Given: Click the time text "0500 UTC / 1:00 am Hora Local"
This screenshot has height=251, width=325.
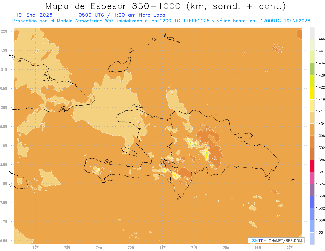Looking at the screenshot, I should coord(122,15).
